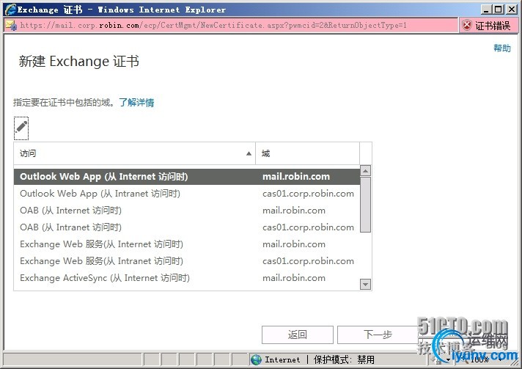Click the address bar page icon
Screen dimensions: 522x369
point(11,26)
